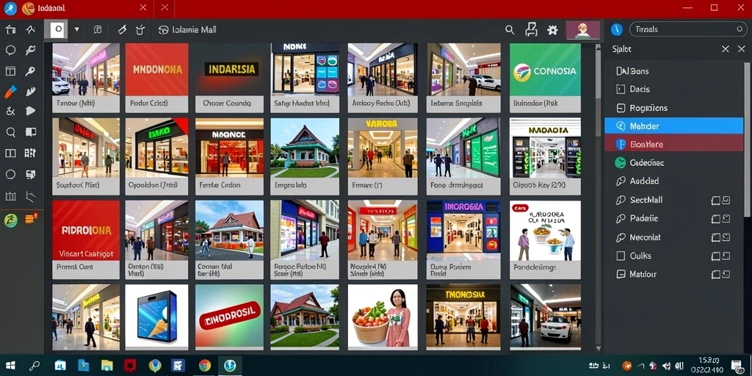Close the Iodanml tab
This screenshot has height=376, width=752.
pos(143,7)
